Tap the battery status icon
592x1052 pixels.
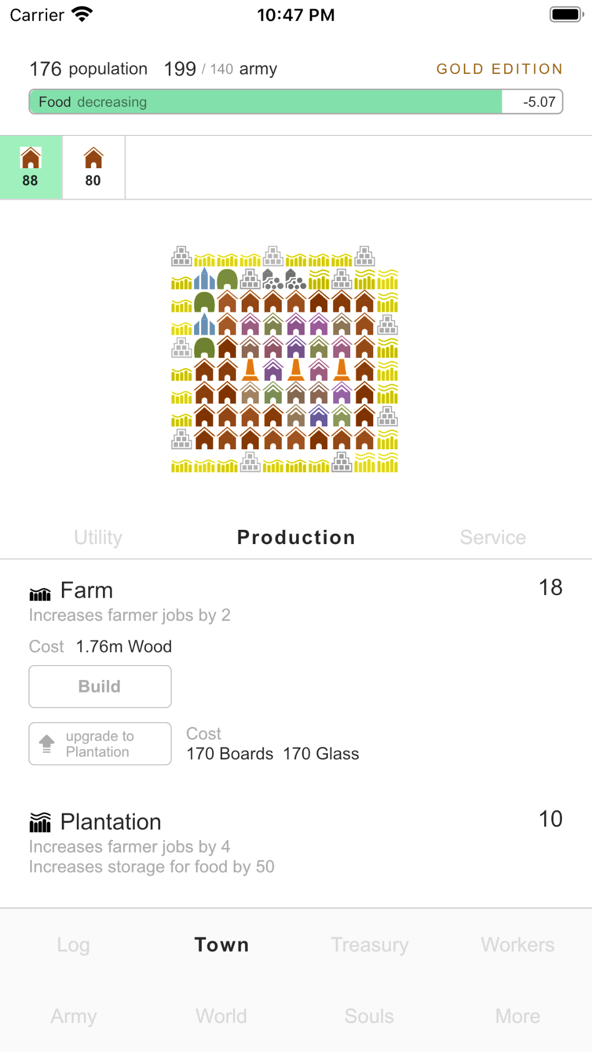[x=566, y=15]
